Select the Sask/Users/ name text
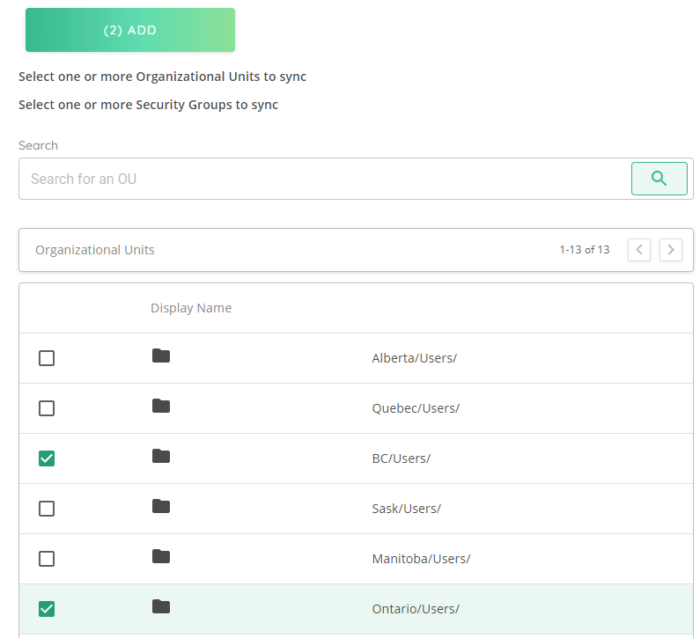This screenshot has width=700, height=638. click(x=406, y=509)
